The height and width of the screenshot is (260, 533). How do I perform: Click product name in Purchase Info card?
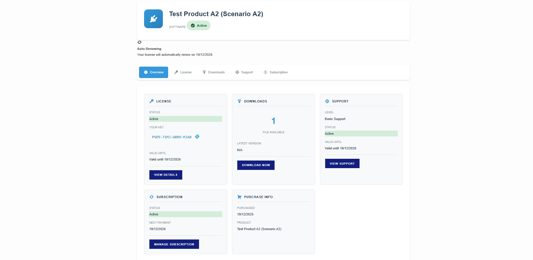(259, 229)
